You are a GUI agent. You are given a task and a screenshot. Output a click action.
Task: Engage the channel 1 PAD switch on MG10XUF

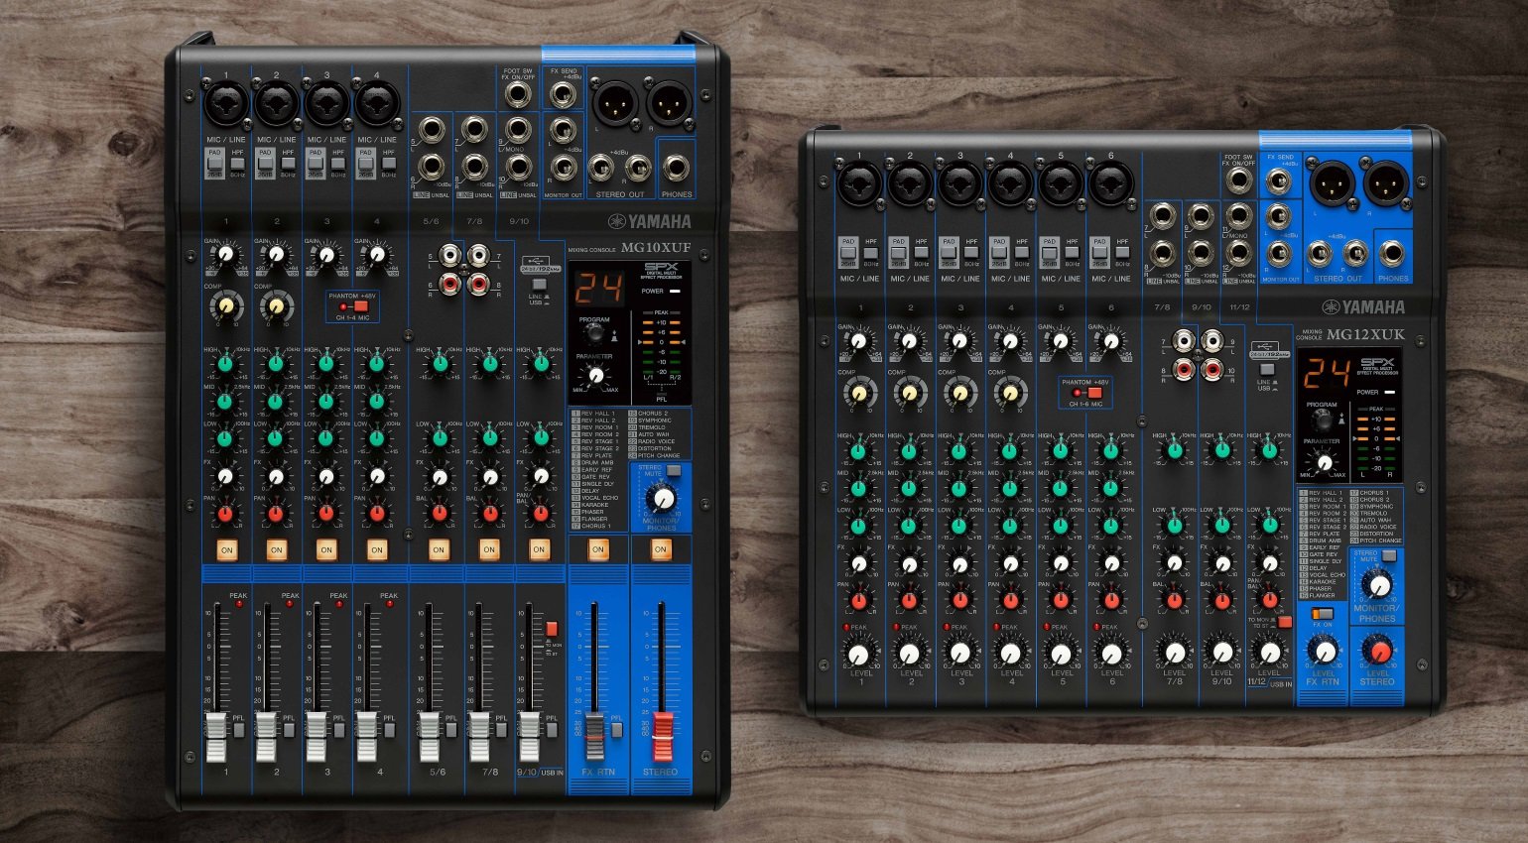click(x=214, y=164)
